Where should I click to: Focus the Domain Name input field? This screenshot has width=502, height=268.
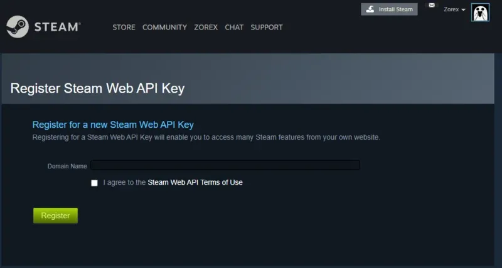pyautogui.click(x=225, y=165)
